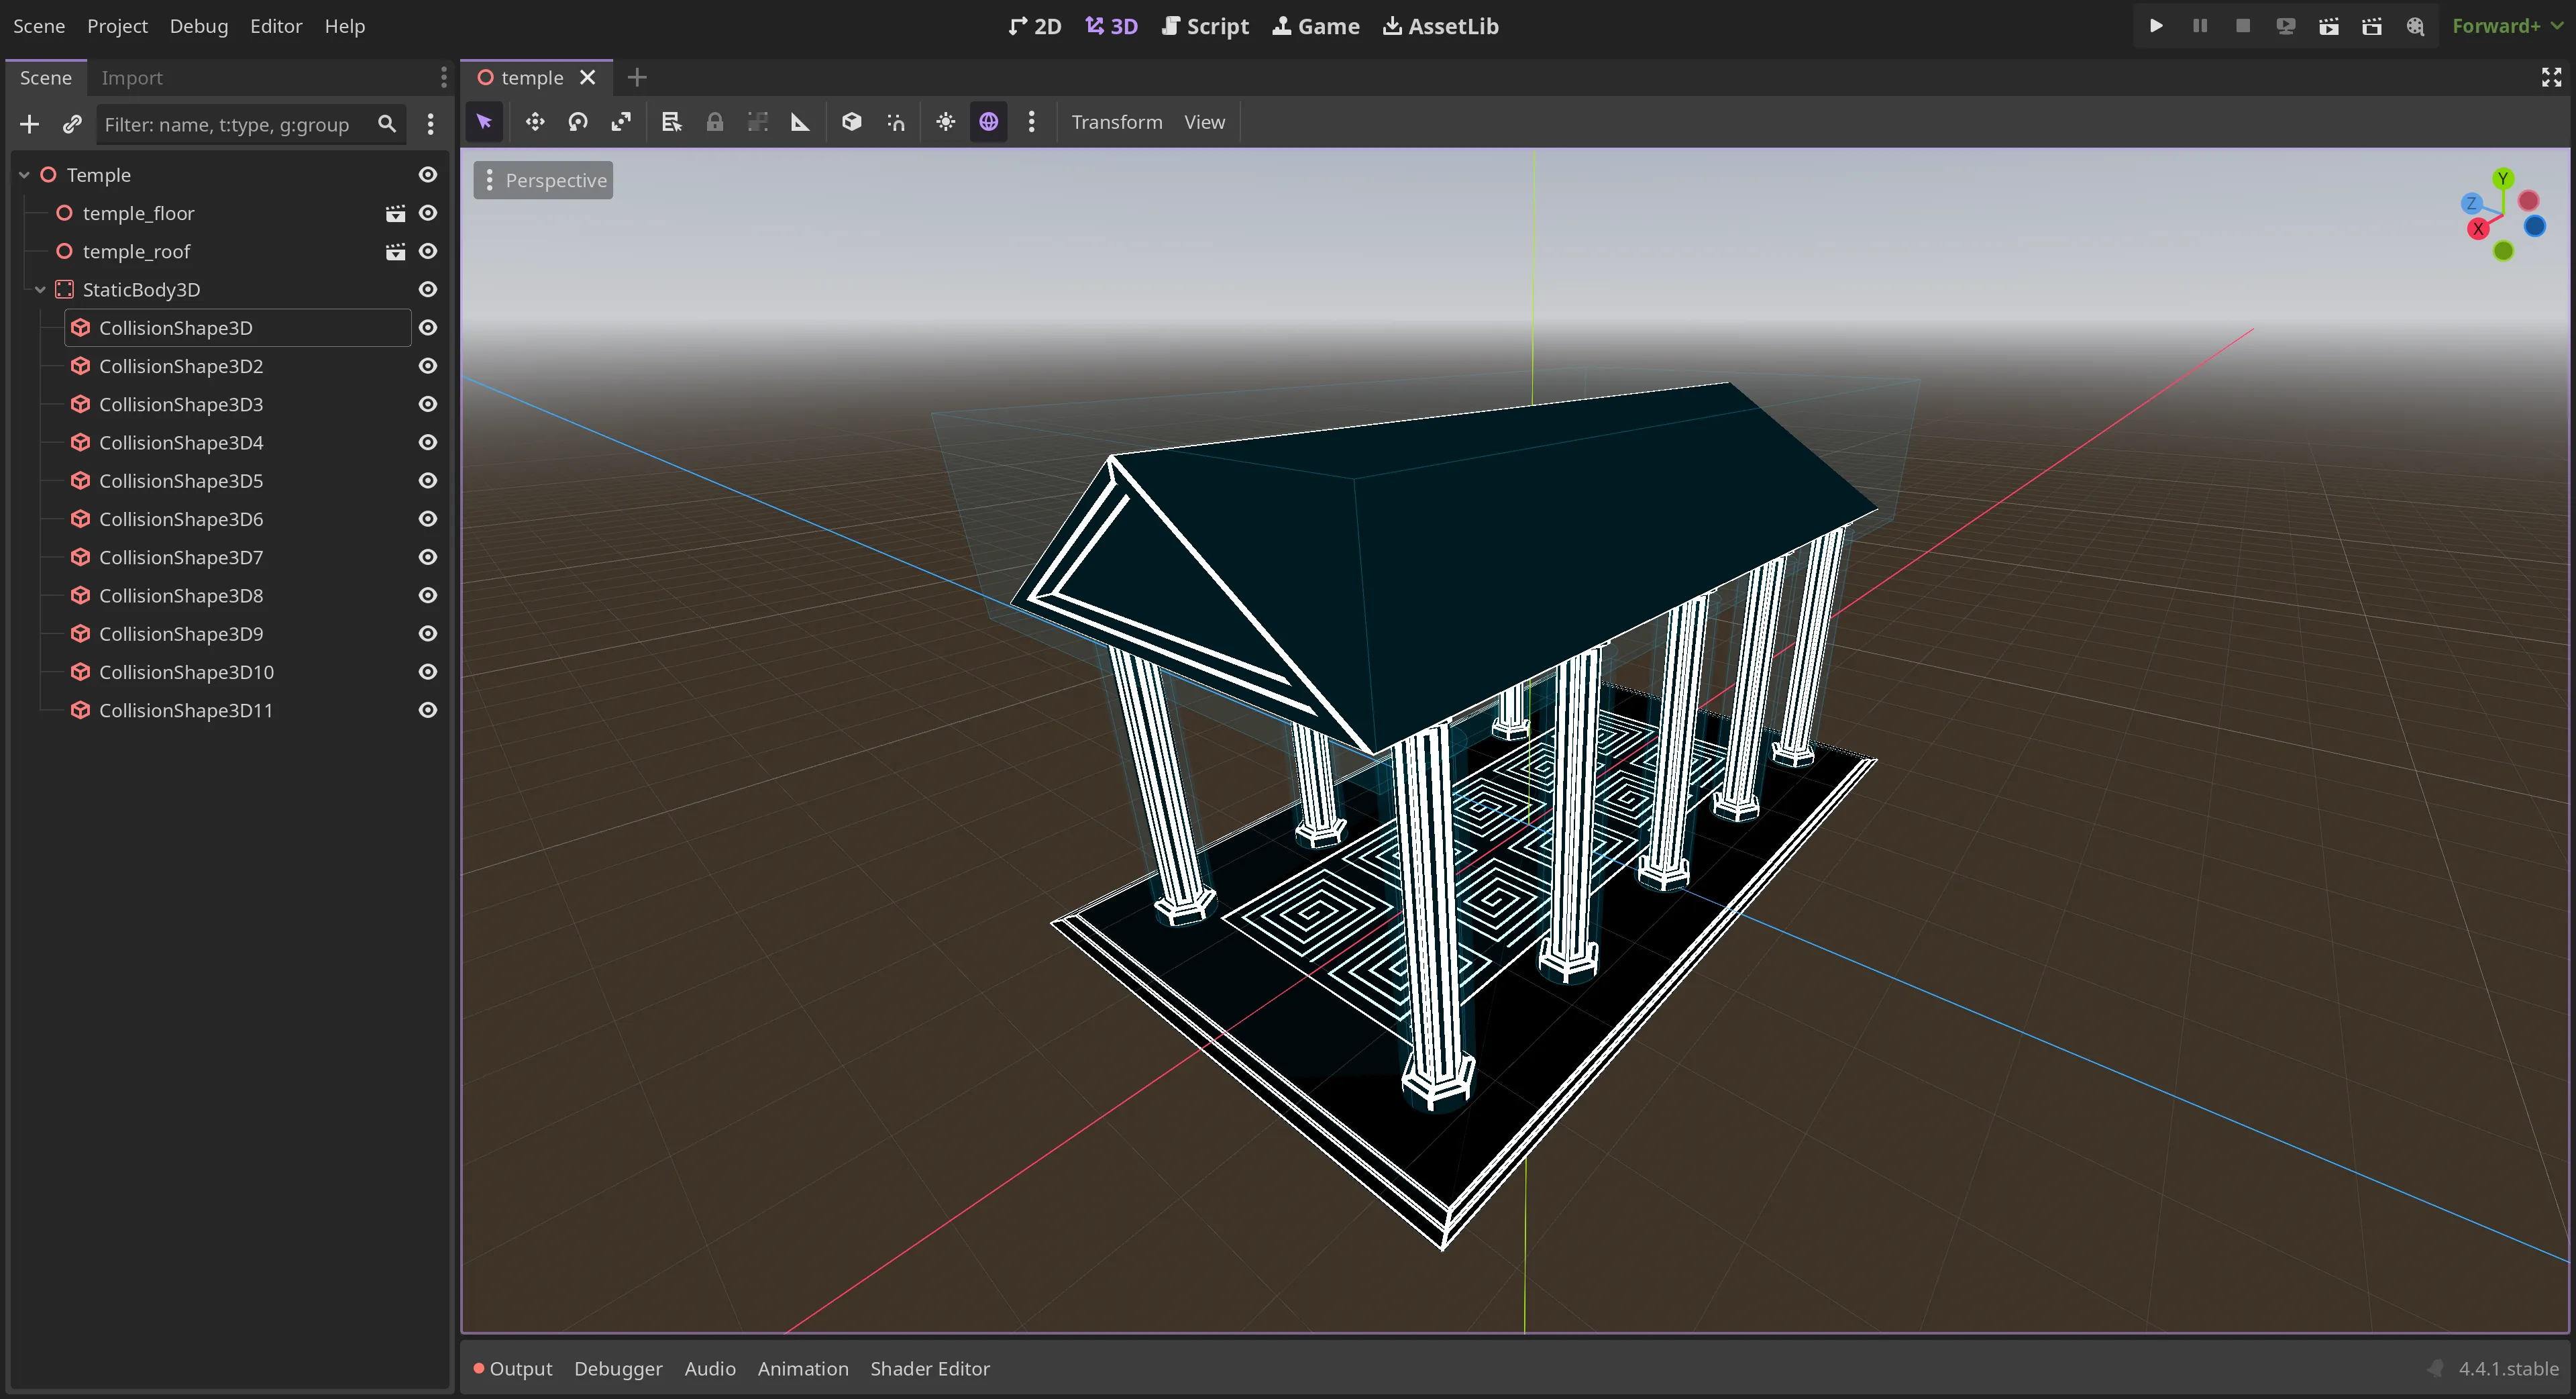The width and height of the screenshot is (2576, 1399).
Task: Toggle the preview sun icon
Action: pos(945,122)
